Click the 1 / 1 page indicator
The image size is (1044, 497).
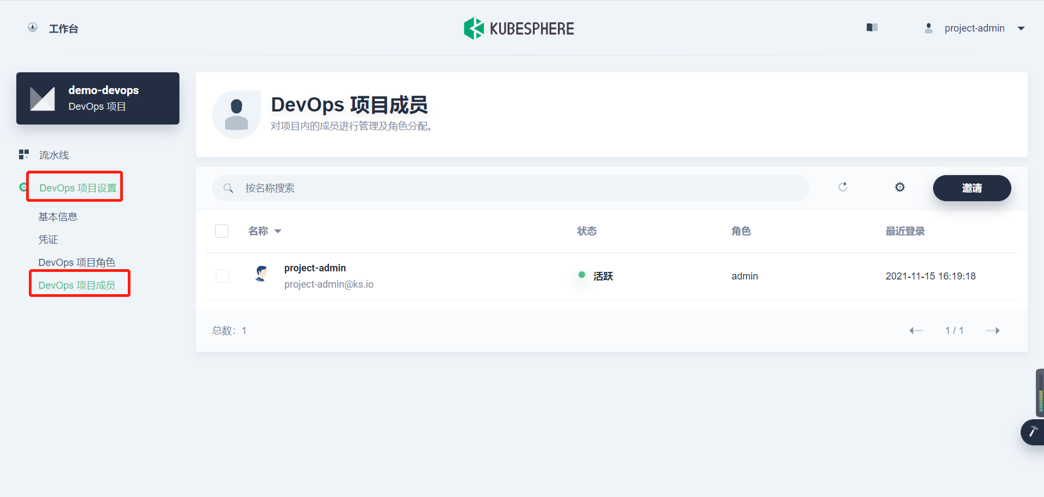(x=954, y=331)
